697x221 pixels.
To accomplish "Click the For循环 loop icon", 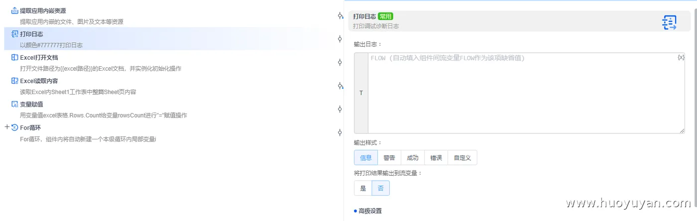I will (x=14, y=127).
